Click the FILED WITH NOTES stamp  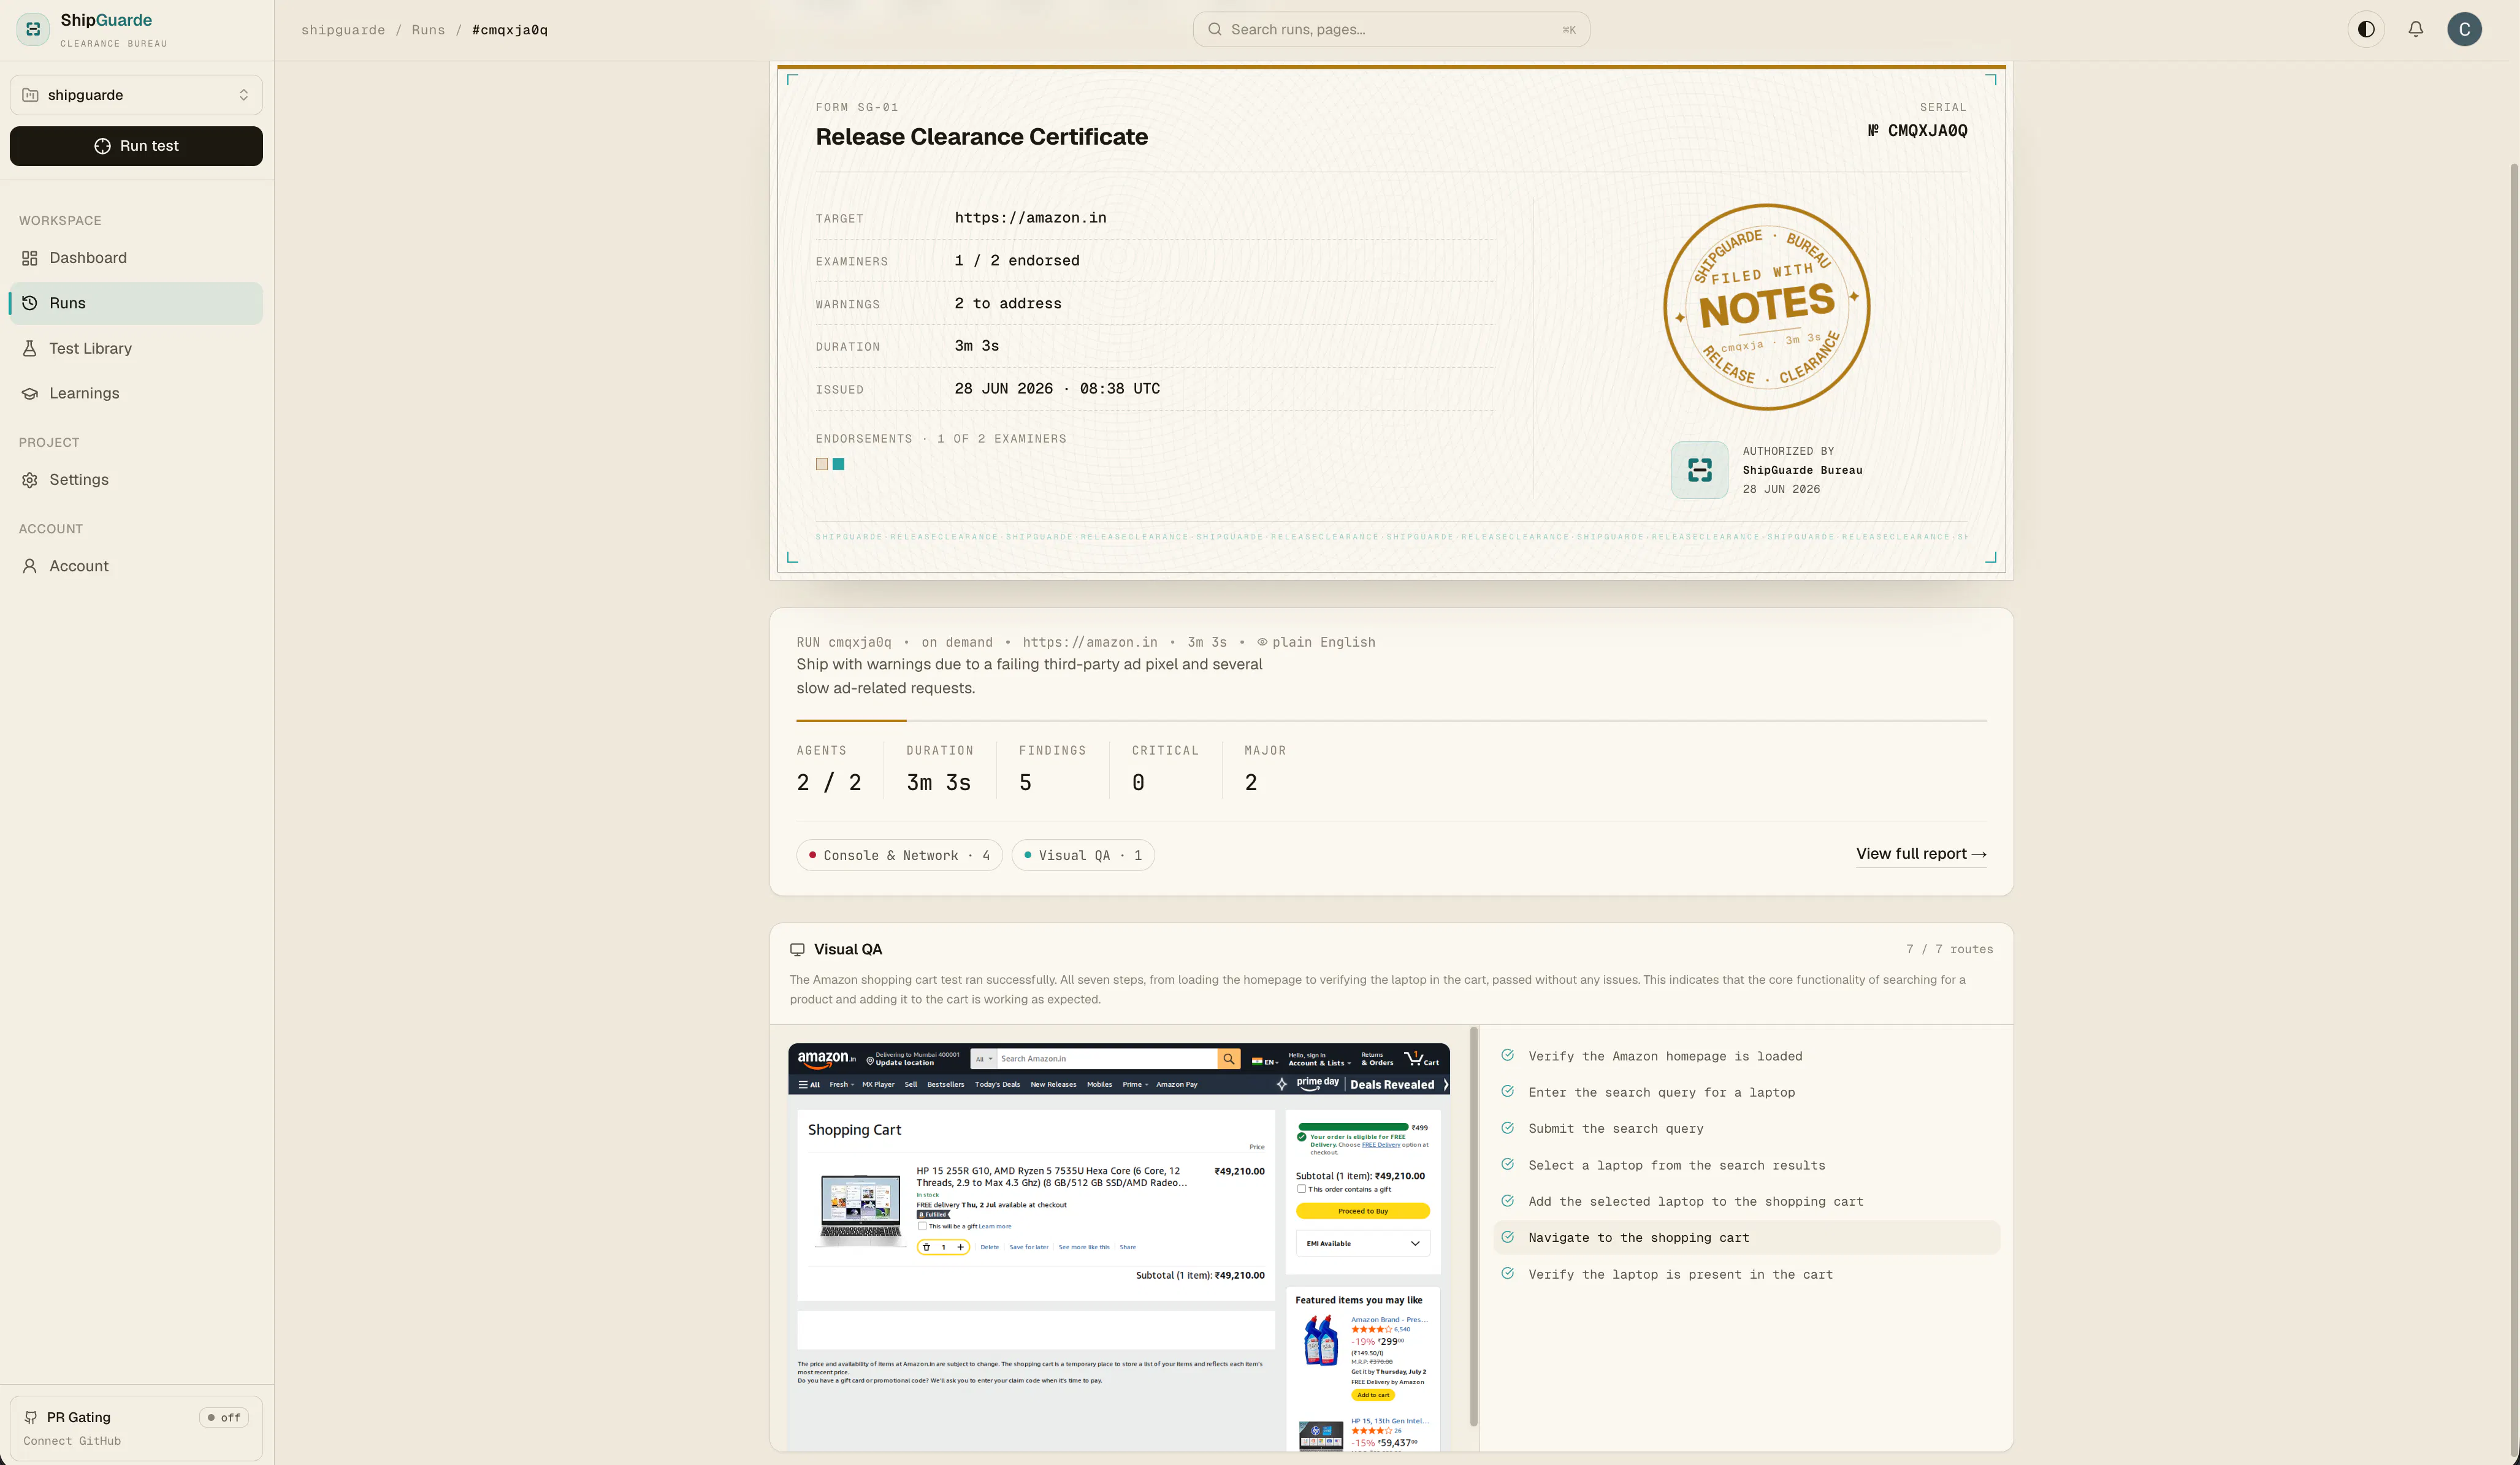tap(1766, 307)
